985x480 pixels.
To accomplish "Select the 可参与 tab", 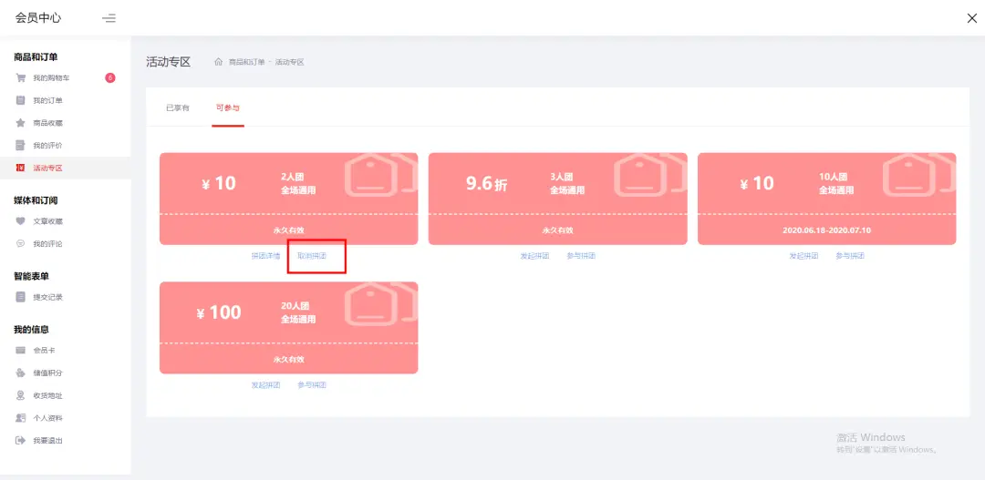I will (227, 107).
